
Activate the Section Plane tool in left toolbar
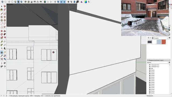tap(5, 66)
